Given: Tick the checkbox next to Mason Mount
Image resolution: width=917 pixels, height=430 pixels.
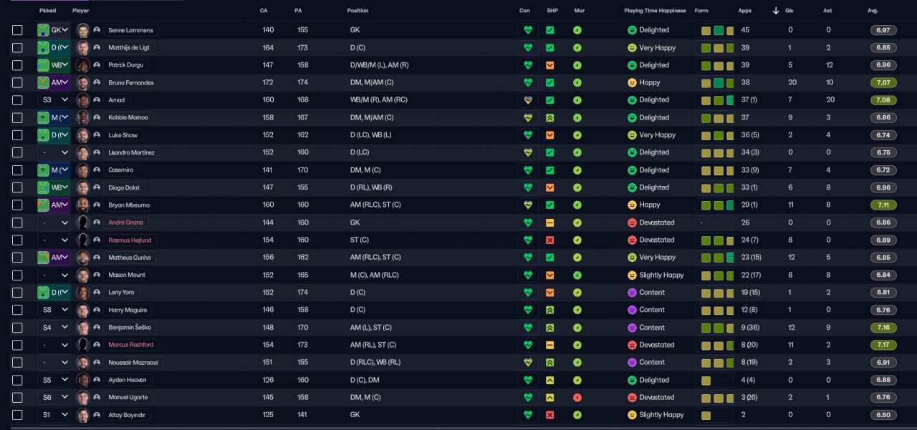Looking at the screenshot, I should pos(17,275).
